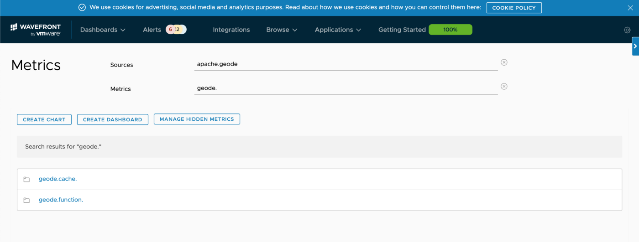
Task: Click the 100% Getting Started progress bar
Action: tap(450, 30)
